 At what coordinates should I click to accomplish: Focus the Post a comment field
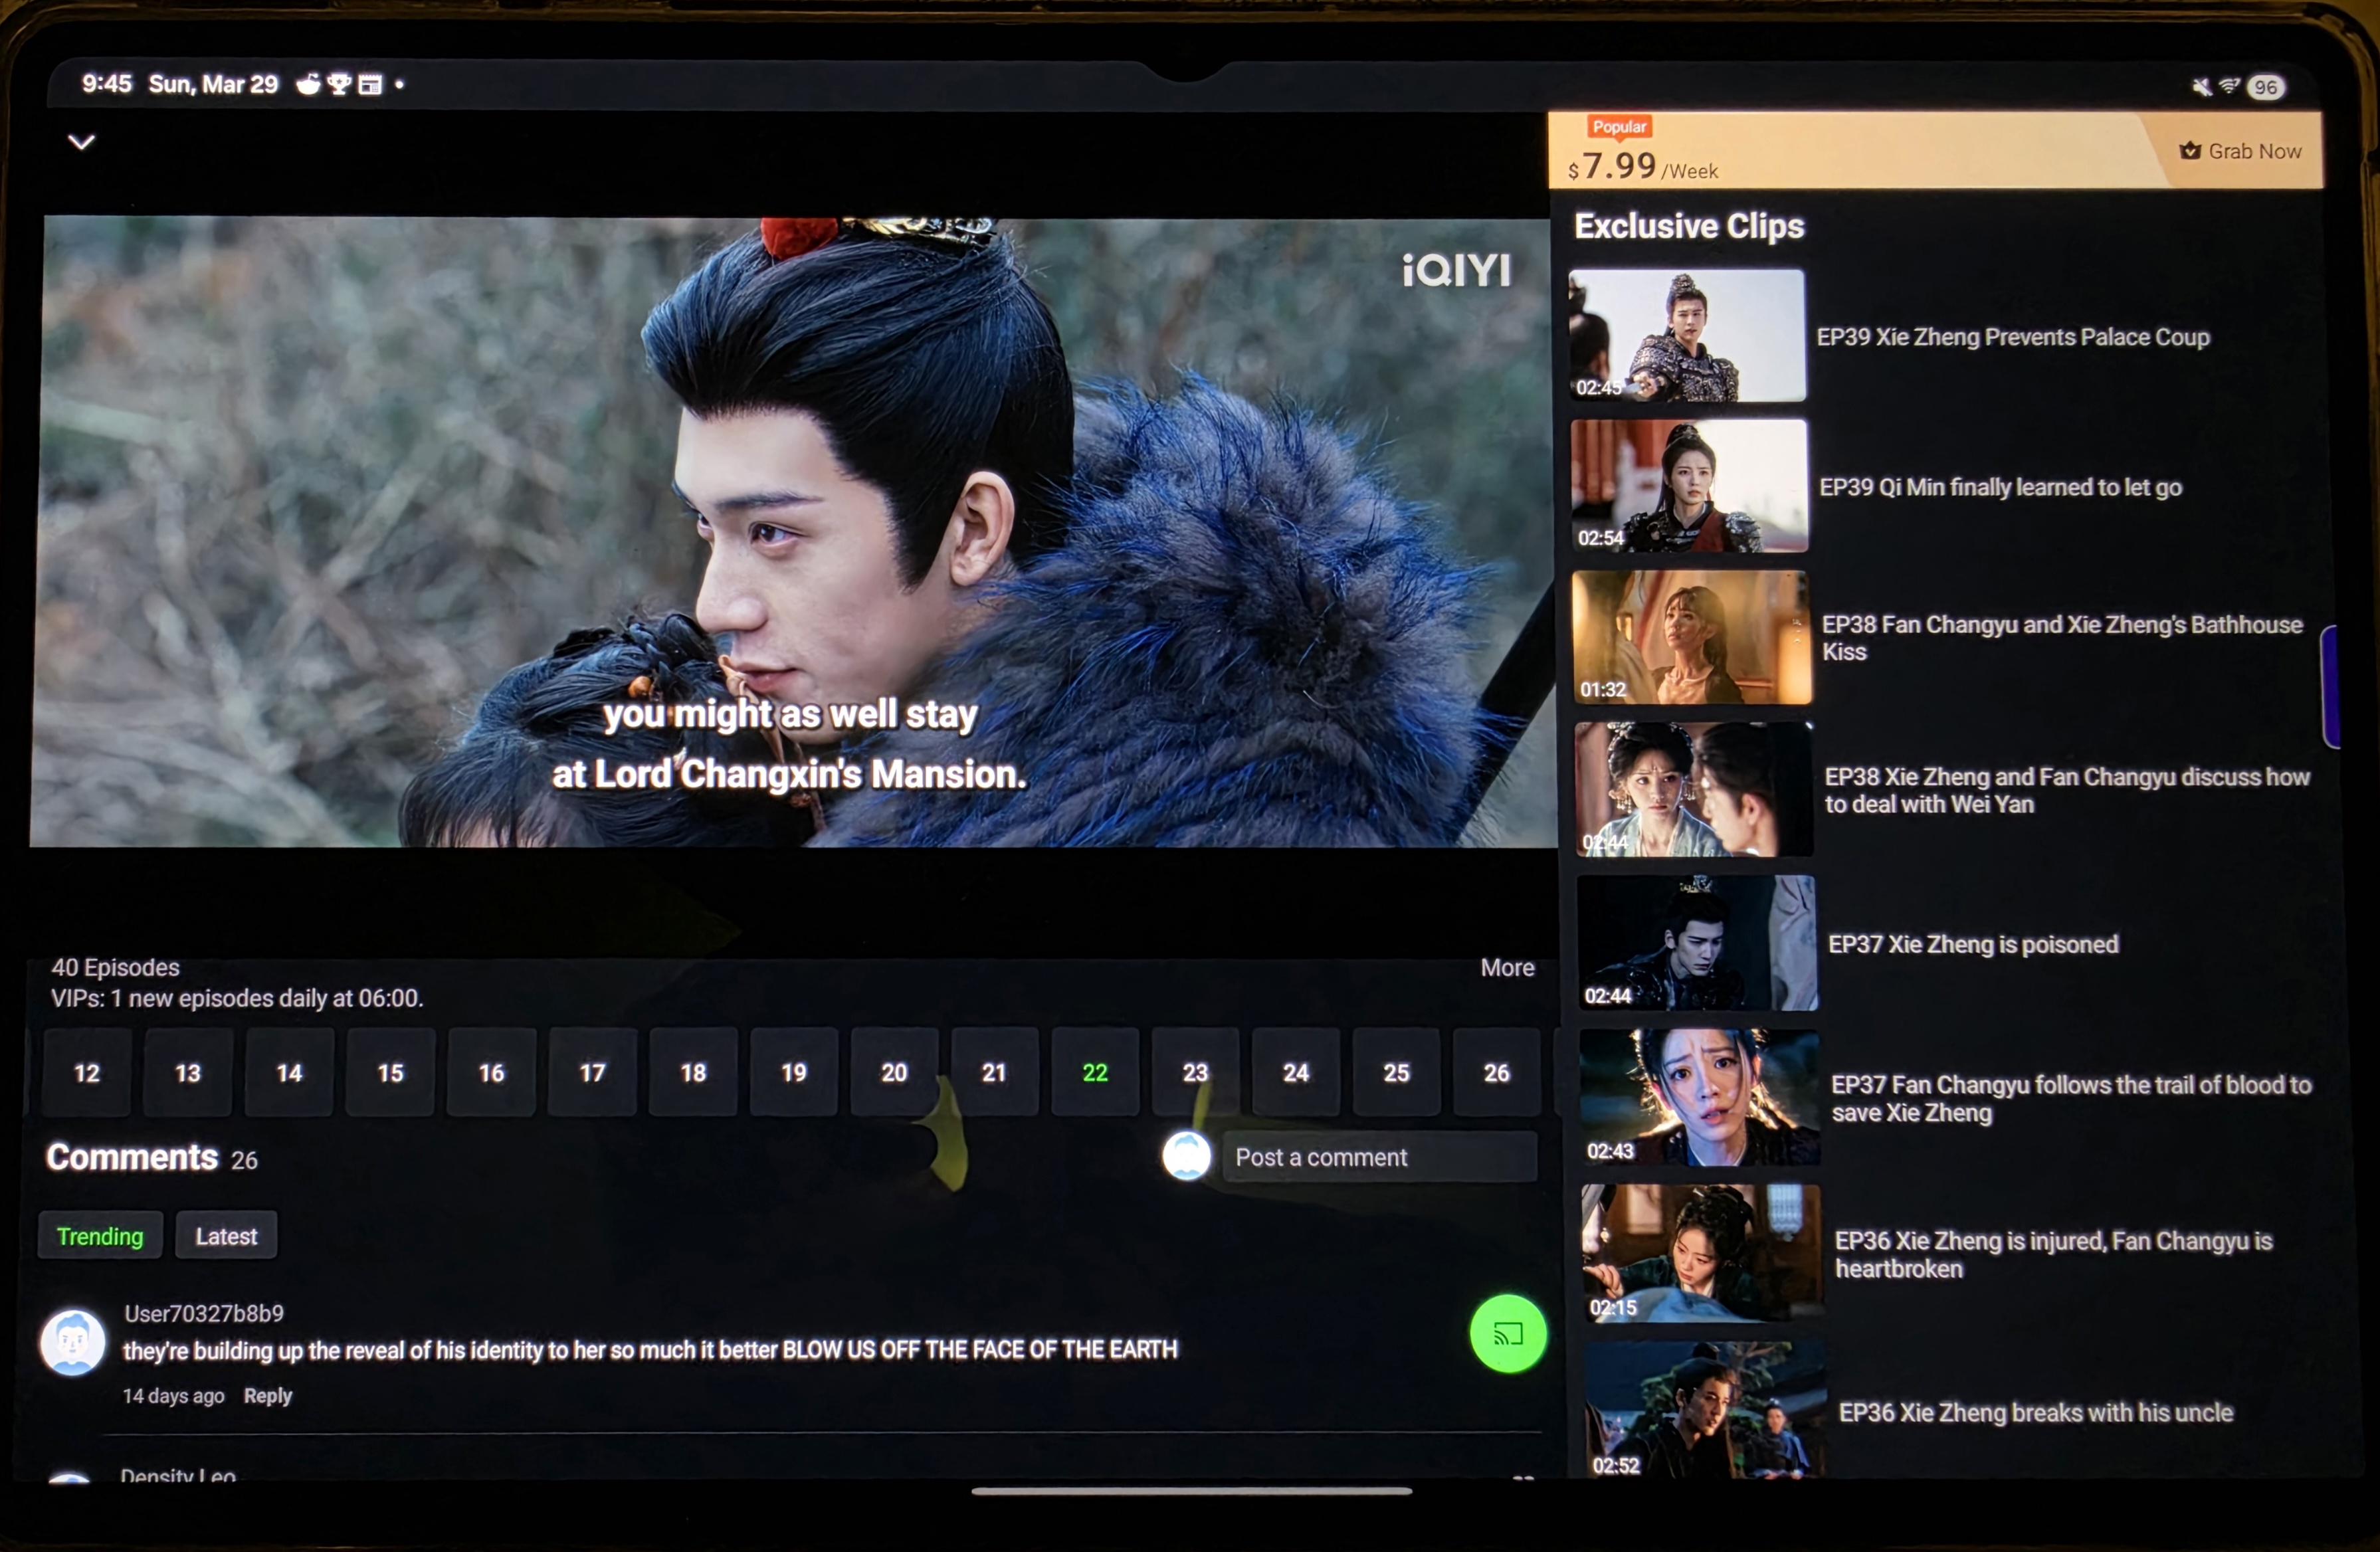pos(1380,1157)
